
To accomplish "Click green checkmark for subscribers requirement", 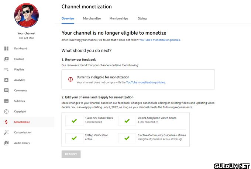I will pos(74,121).
